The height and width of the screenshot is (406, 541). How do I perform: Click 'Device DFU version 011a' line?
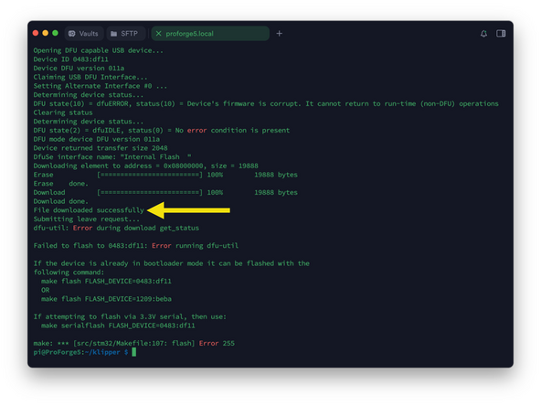(x=79, y=68)
